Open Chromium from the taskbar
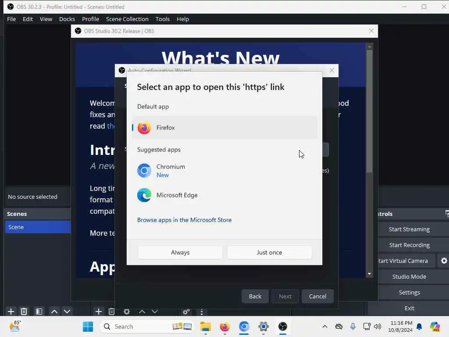Screen dimensions: 449x337 pos(244,326)
